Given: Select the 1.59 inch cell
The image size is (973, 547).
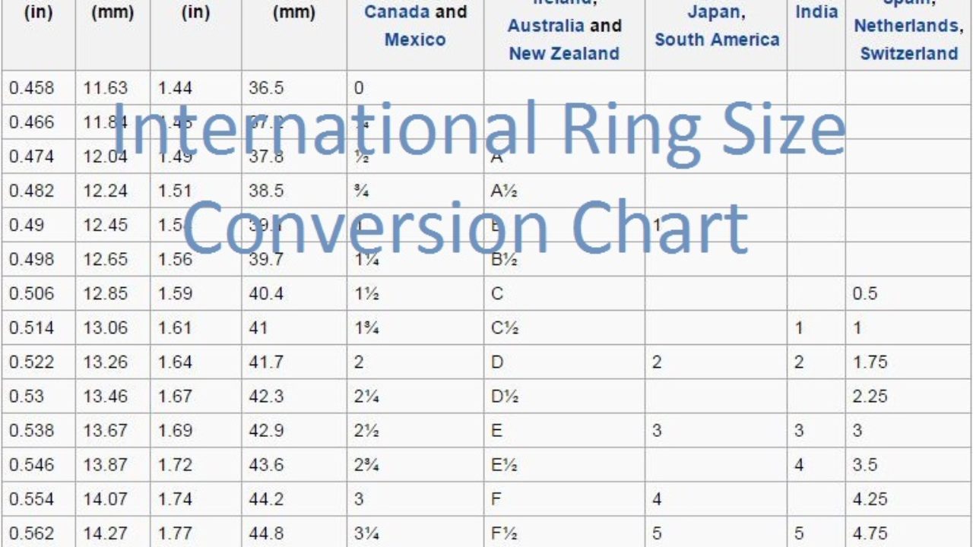Looking at the screenshot, I should 195,293.
